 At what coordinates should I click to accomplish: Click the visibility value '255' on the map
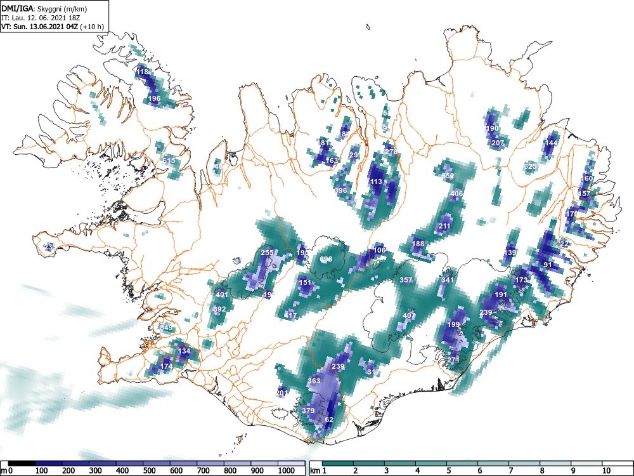pyautogui.click(x=267, y=253)
